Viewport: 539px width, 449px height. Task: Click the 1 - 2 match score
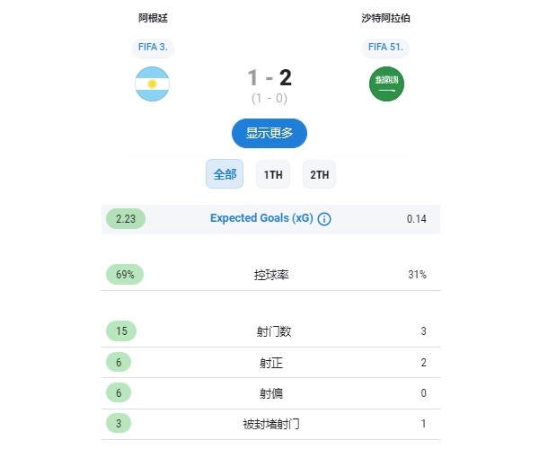click(269, 77)
